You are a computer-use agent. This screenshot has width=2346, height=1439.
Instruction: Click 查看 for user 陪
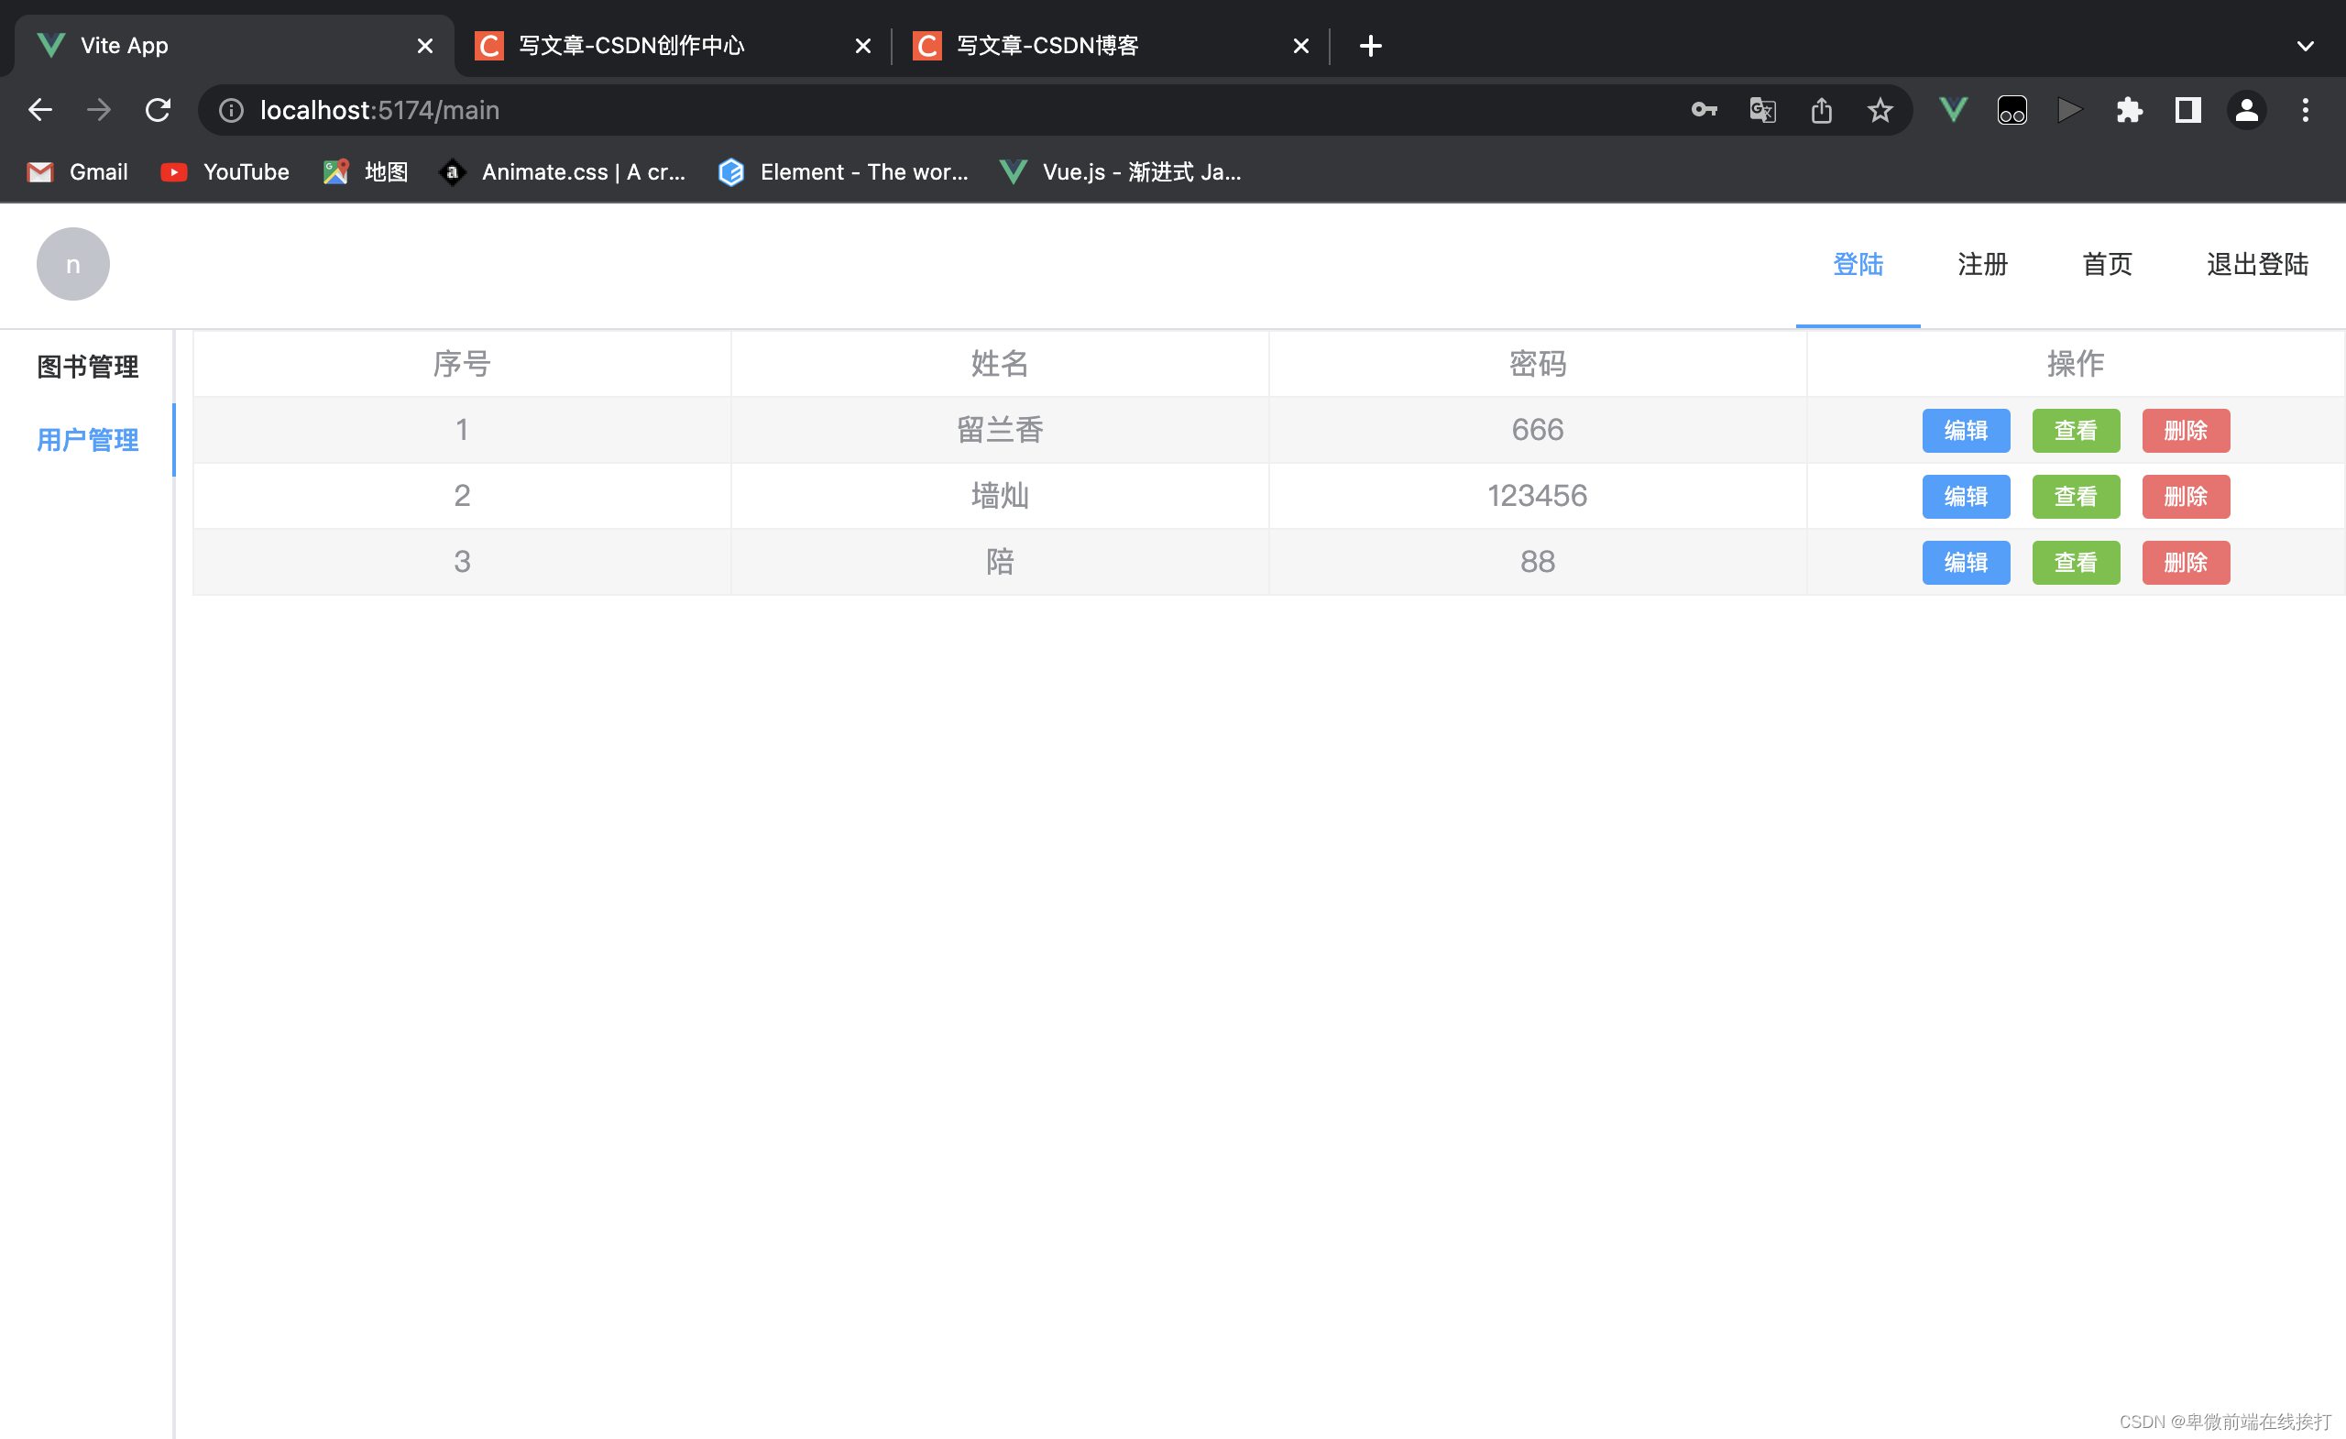pyautogui.click(x=2076, y=562)
